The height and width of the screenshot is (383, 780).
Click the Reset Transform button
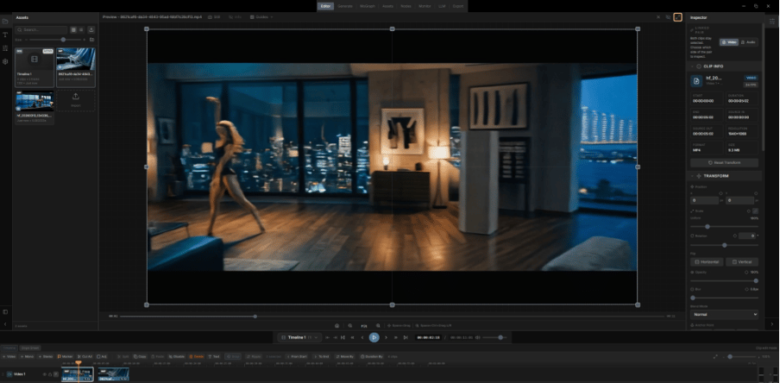coord(725,162)
